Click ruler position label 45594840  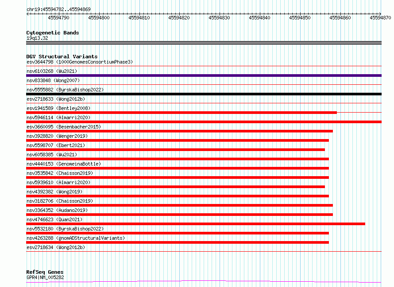click(x=259, y=18)
